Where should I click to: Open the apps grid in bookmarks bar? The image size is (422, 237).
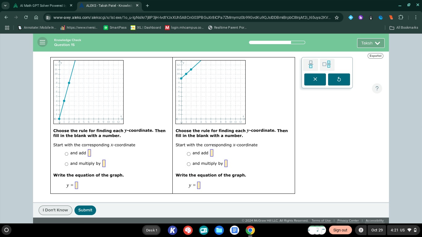click(7, 27)
